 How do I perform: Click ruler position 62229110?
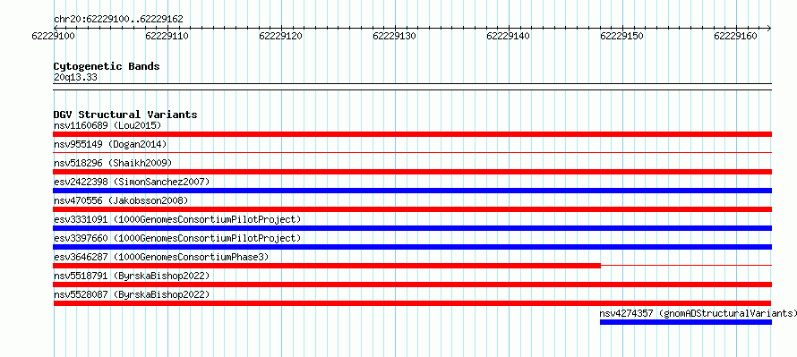167,36
